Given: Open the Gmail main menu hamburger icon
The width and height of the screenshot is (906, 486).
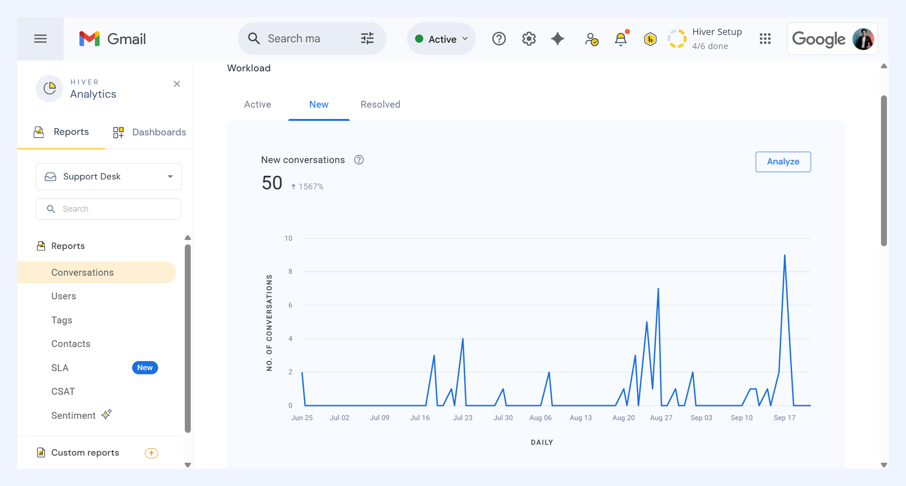Looking at the screenshot, I should click(40, 39).
